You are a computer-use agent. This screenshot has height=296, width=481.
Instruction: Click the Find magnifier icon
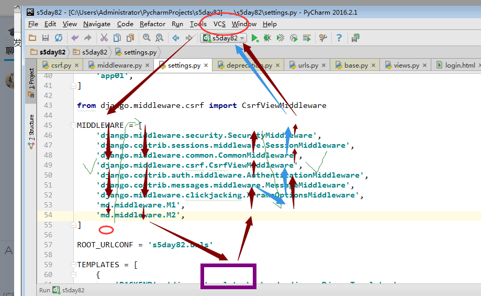pyautogui.click(x=147, y=38)
